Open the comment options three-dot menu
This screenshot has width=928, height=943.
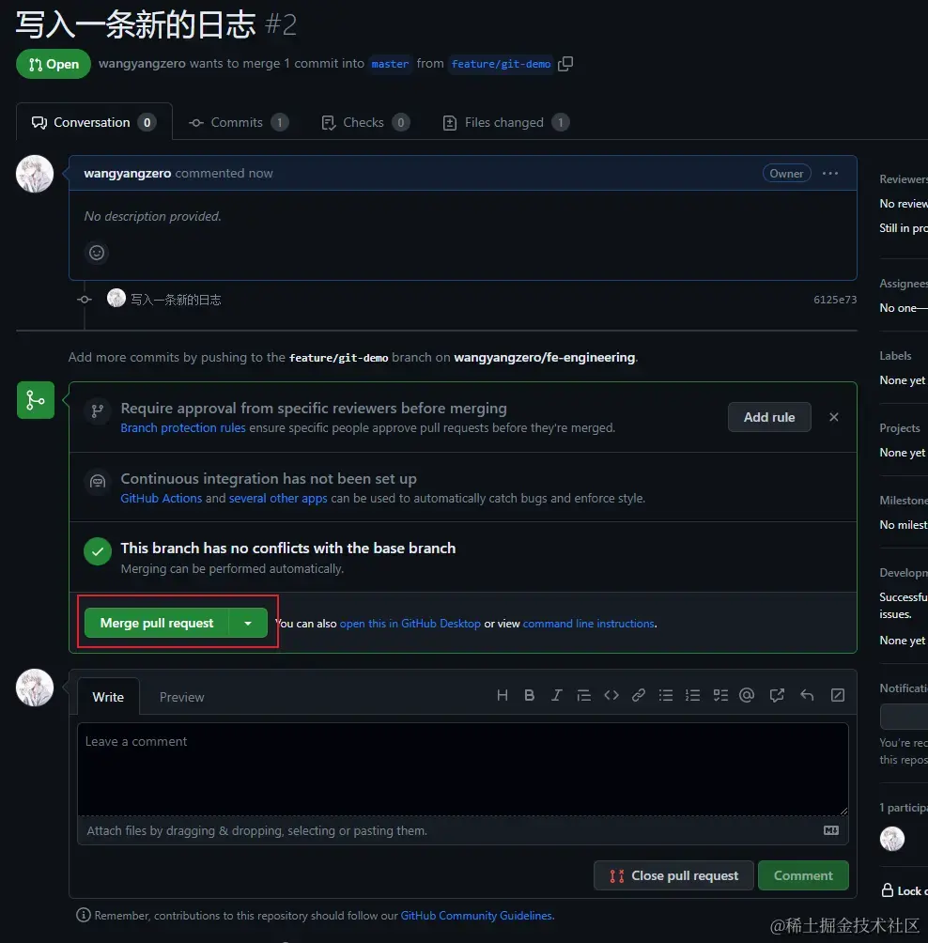pyautogui.click(x=830, y=173)
